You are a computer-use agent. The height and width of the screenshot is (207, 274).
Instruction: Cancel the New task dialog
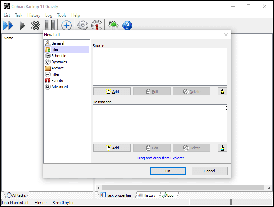point(210,171)
